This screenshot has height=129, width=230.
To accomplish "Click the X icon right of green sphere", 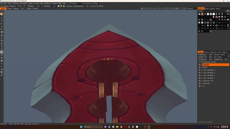I will coord(64,6).
